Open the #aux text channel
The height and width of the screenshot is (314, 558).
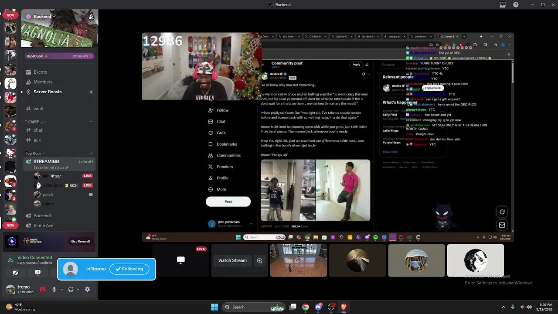(59, 140)
